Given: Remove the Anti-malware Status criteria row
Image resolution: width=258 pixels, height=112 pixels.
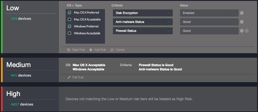Looking at the screenshot, I should tap(242, 22).
